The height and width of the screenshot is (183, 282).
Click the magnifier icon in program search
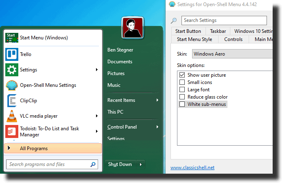point(93,164)
